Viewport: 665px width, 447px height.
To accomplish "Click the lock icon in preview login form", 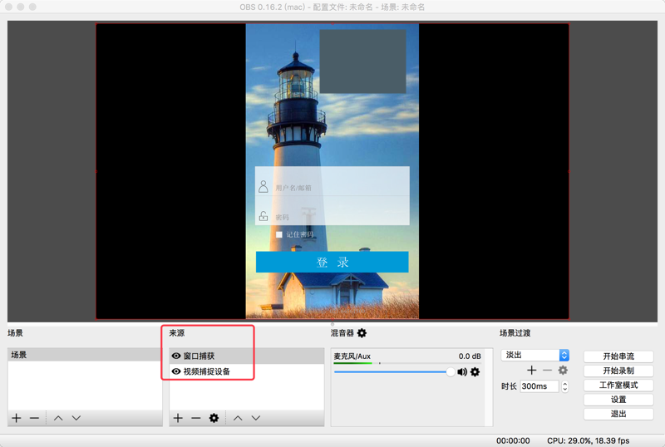I will pyautogui.click(x=264, y=216).
